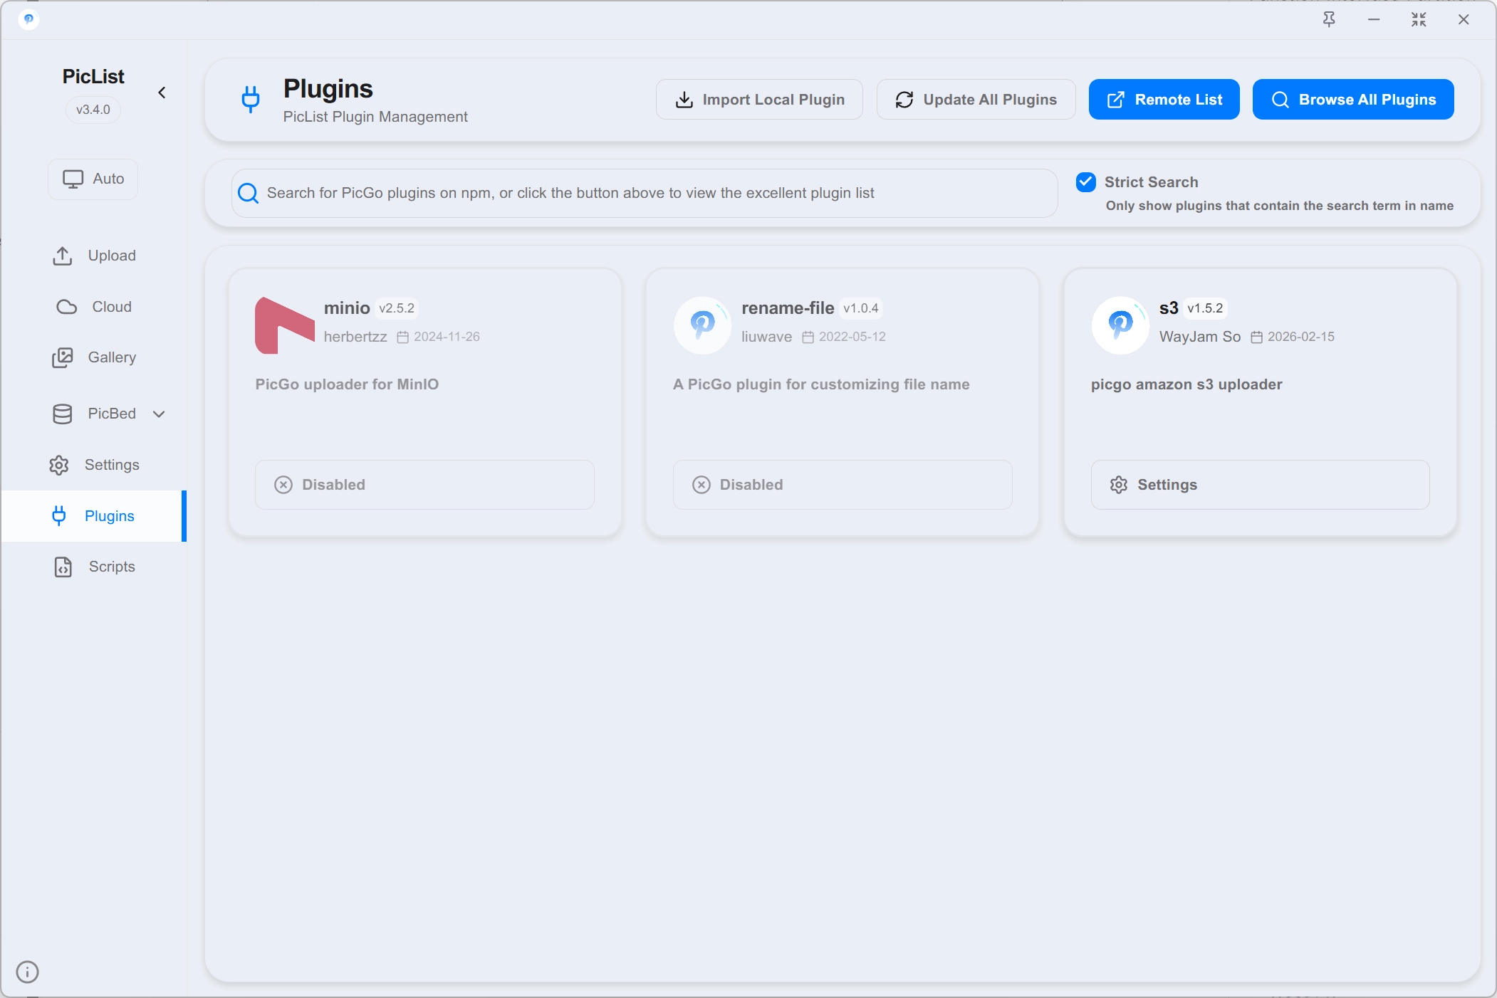Screen dimensions: 1497x998
Task: Click the gear icon in s3 Settings button
Action: [1119, 485]
